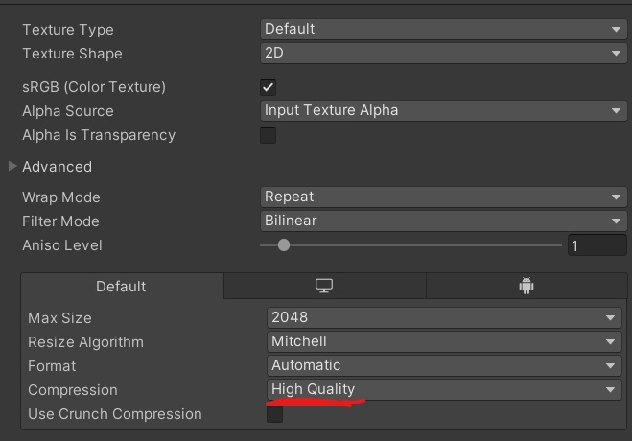
Task: Select the Android platform override tab
Action: (x=526, y=286)
